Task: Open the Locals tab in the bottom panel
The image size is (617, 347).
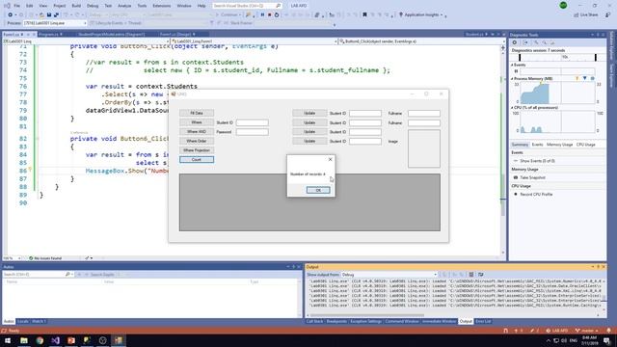Action: coord(23,321)
